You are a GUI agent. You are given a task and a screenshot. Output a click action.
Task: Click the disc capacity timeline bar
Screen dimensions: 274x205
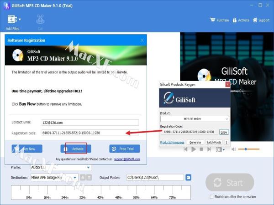(101, 193)
